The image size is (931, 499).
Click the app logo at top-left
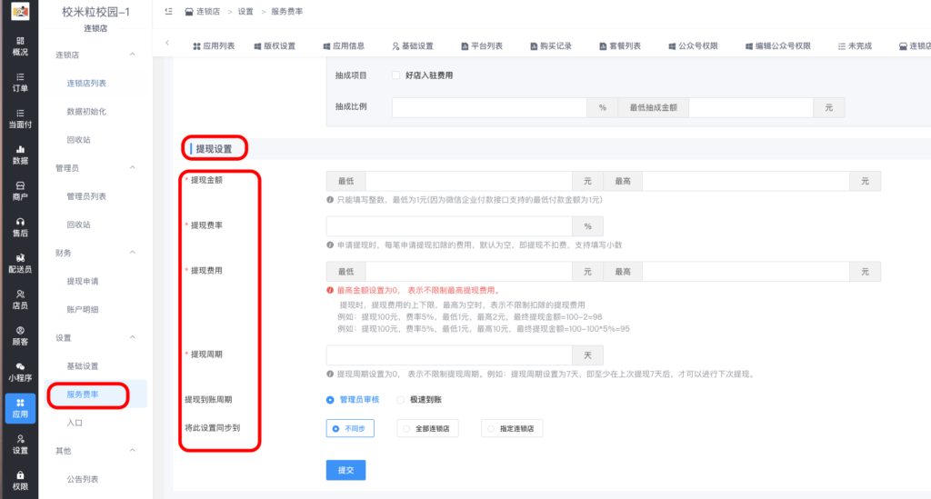20,11
